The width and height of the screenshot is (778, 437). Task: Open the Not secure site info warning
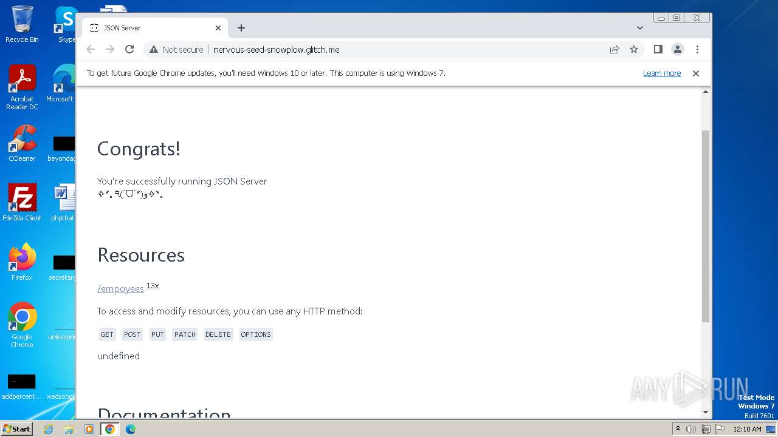tap(176, 50)
